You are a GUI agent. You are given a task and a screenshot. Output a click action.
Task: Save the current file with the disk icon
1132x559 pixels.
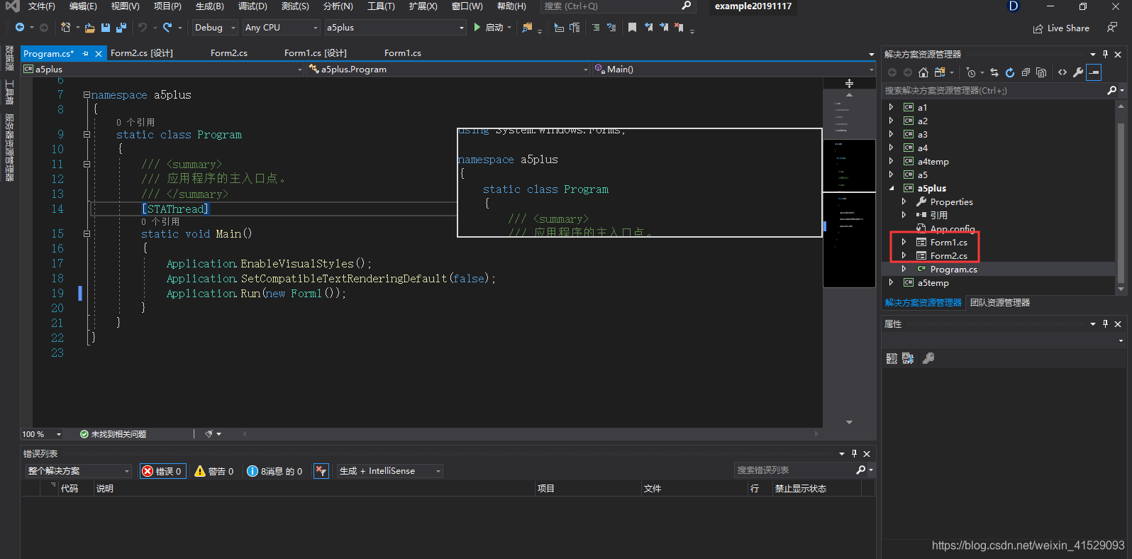coord(106,28)
